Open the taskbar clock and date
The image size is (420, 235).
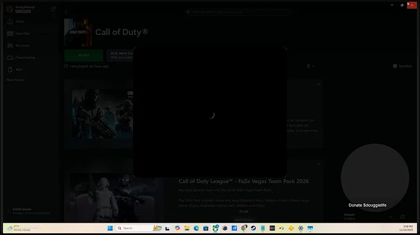(x=406, y=228)
